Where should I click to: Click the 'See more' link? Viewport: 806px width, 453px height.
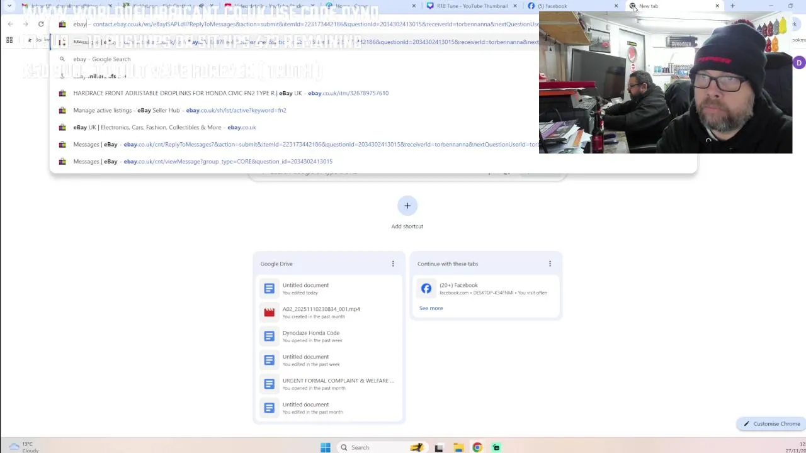tap(431, 308)
